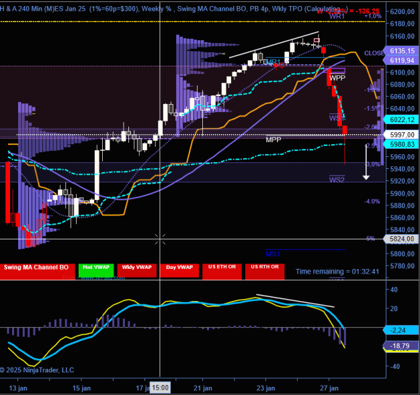This screenshot has width=420, height=395.
Task: Click the 40 value on indicator axis
Action: click(x=394, y=290)
